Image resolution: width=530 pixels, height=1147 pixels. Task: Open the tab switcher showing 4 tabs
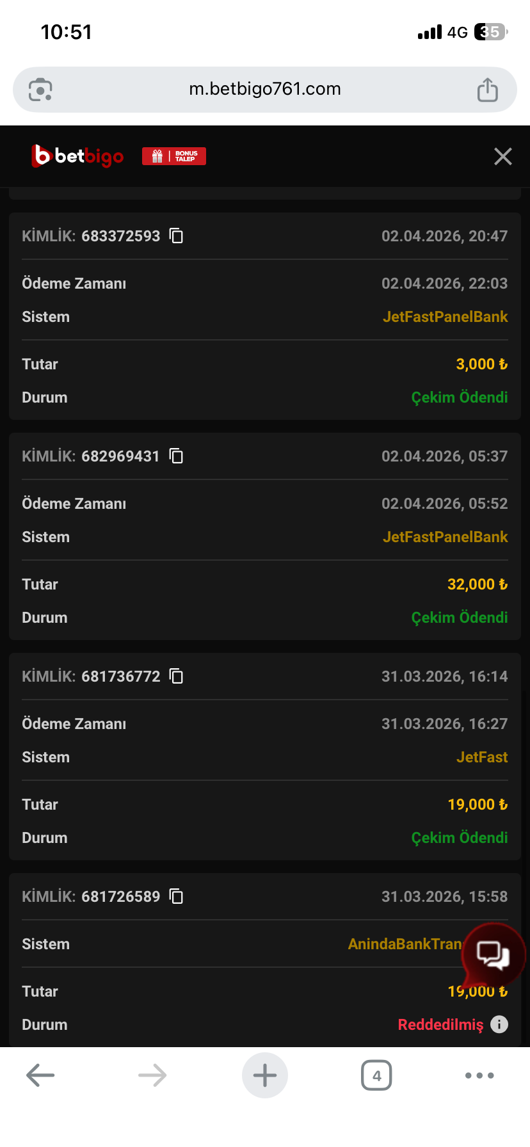point(376,1075)
